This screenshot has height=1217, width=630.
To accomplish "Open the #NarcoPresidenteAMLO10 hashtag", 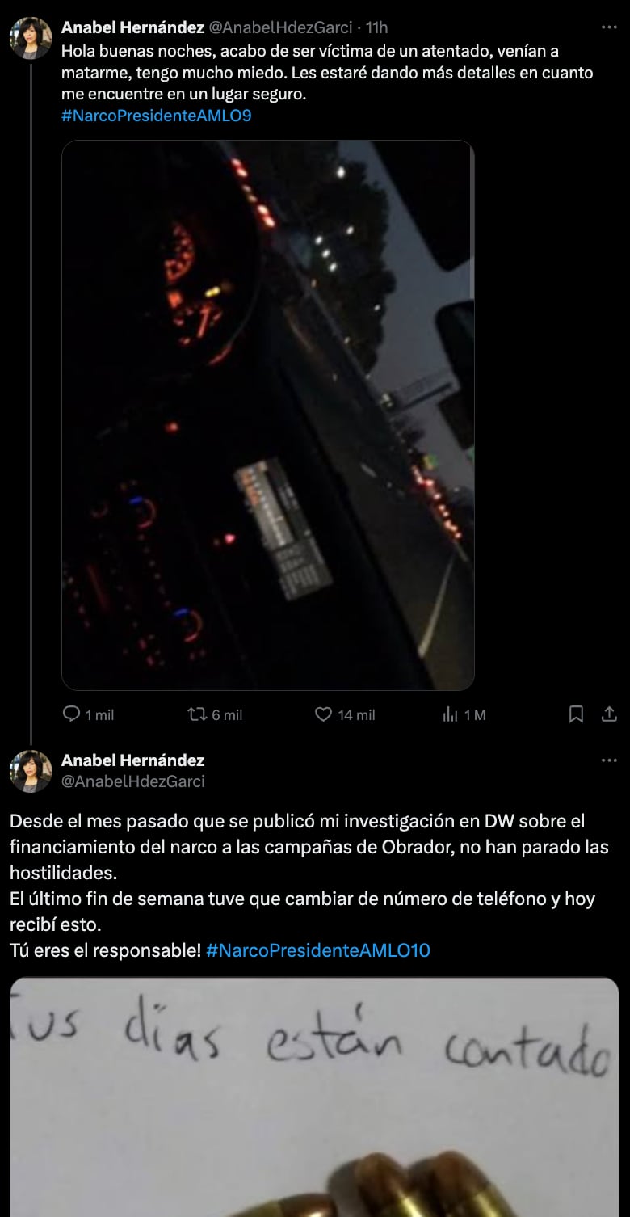I will 318,950.
